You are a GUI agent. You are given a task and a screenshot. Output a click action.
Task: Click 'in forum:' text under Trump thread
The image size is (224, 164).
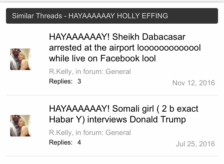89,133
